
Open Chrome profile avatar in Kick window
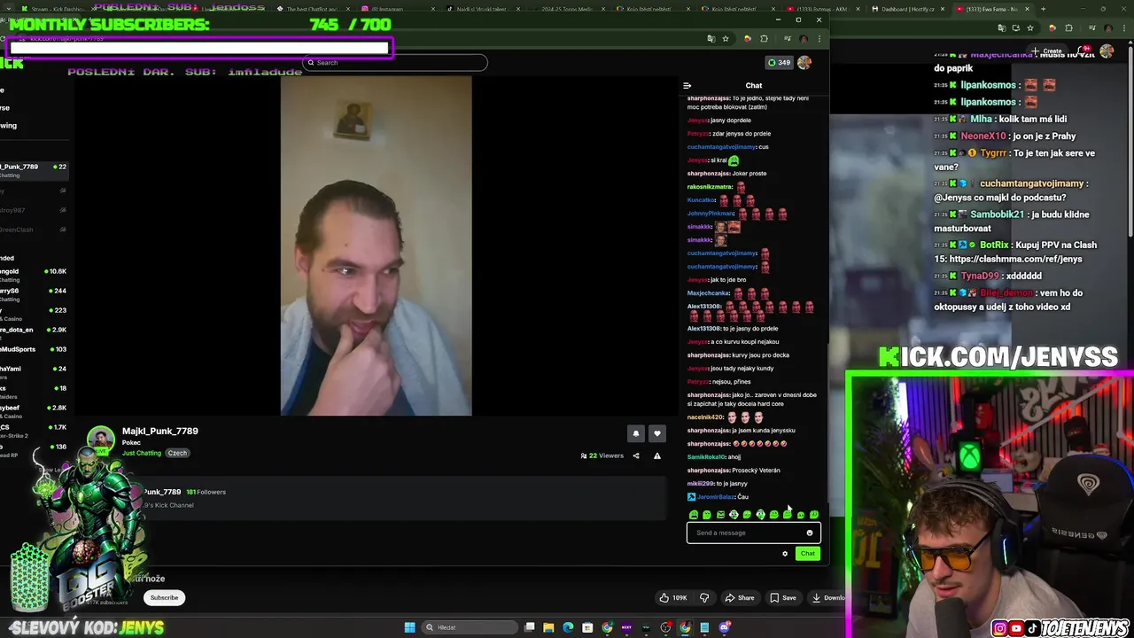pos(804,39)
